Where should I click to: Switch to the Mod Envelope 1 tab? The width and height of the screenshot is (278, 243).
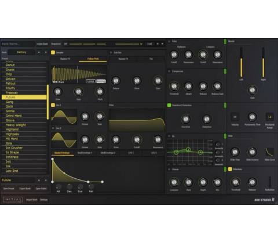click(x=85, y=153)
